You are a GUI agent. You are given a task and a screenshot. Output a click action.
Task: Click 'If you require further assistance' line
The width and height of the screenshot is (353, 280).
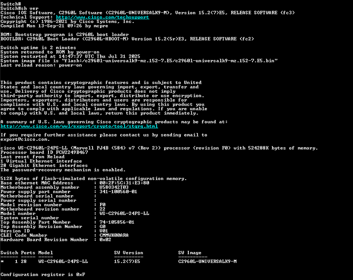[x=104, y=135]
